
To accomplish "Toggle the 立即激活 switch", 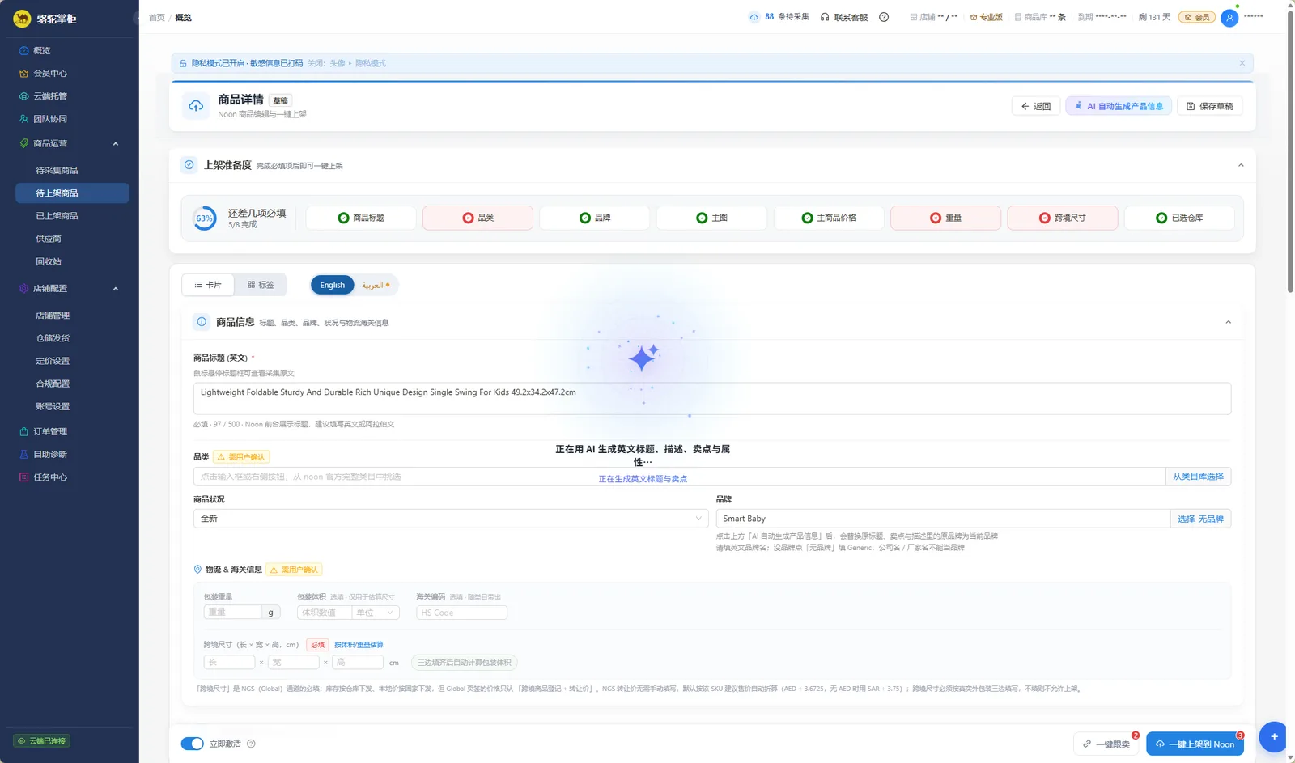I will coord(192,744).
